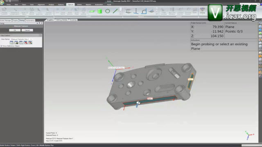Image resolution: width=262 pixels, height=147 pixels.
Task: Click the 'View CSYS: World CSYS' text
Action: point(54,141)
